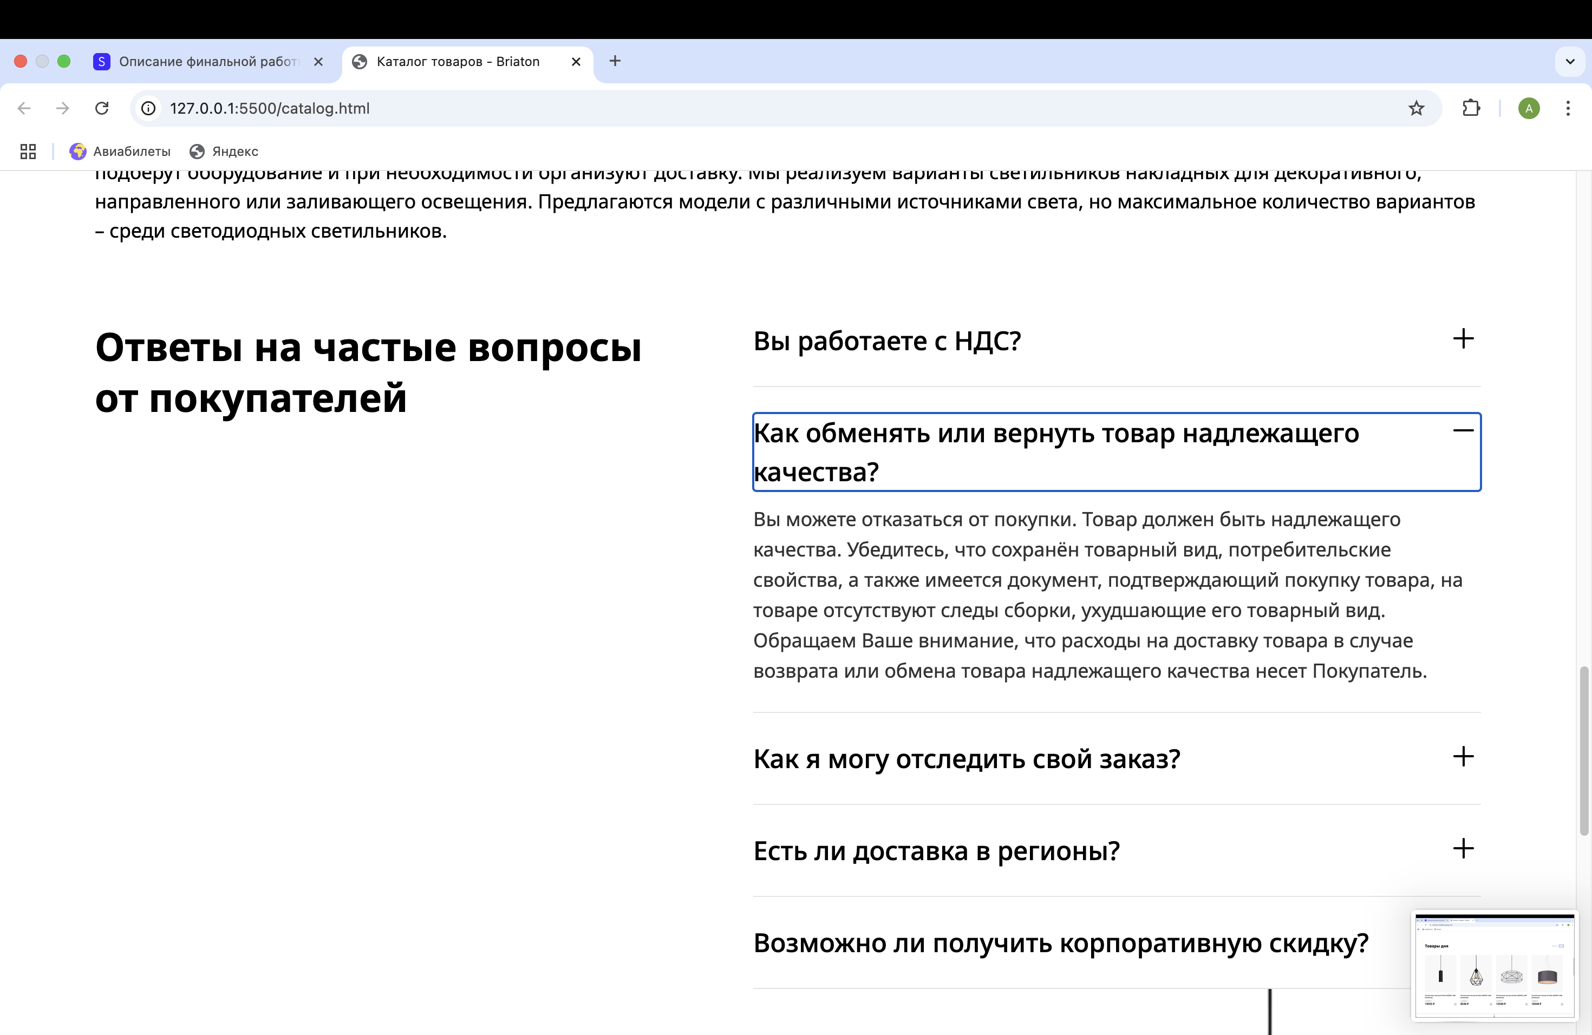Click the page vertical scrollbar thumb
Screen dimensions: 1592x1035
pos(1583,751)
